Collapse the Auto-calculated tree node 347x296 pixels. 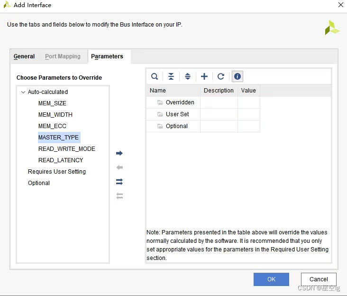click(x=23, y=92)
